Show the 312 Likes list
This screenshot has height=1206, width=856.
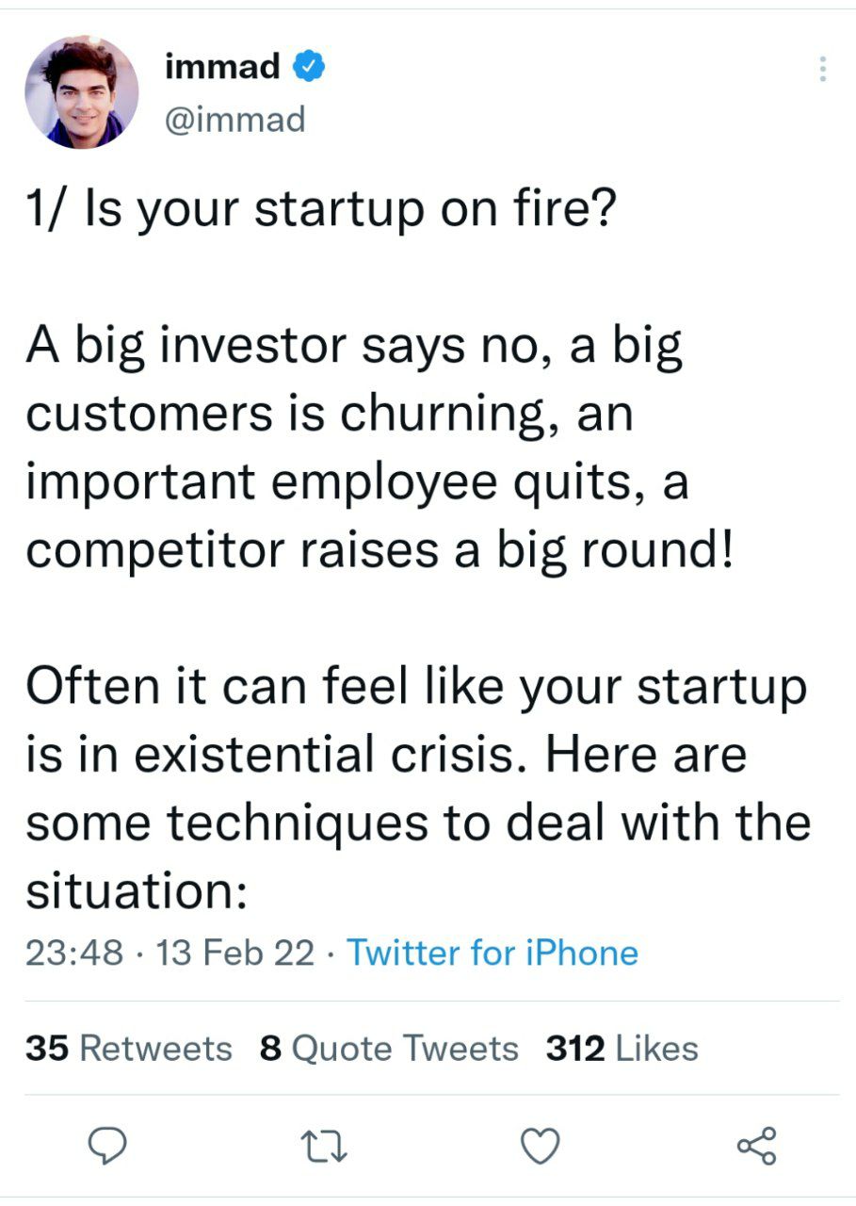click(x=622, y=1049)
